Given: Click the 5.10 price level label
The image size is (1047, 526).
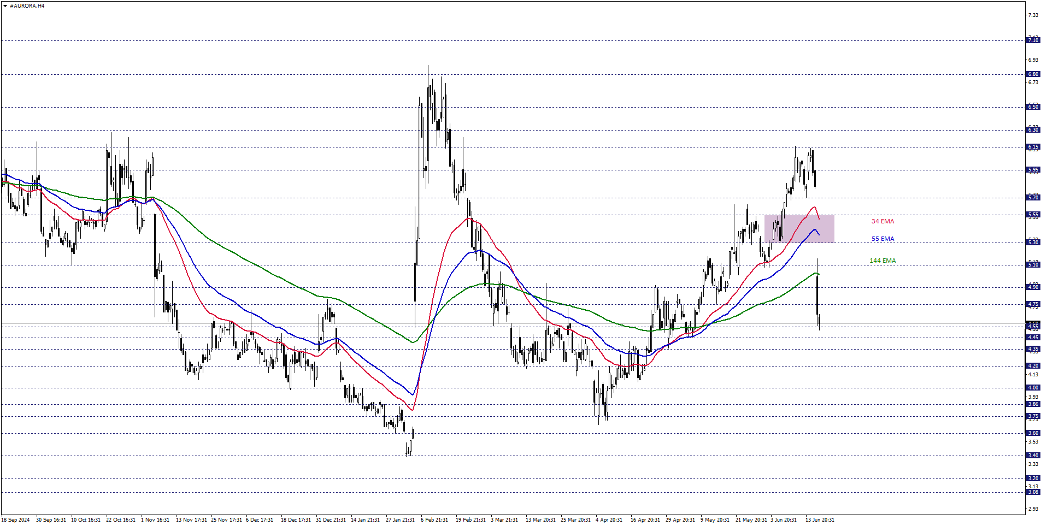Looking at the screenshot, I should (x=1033, y=265).
